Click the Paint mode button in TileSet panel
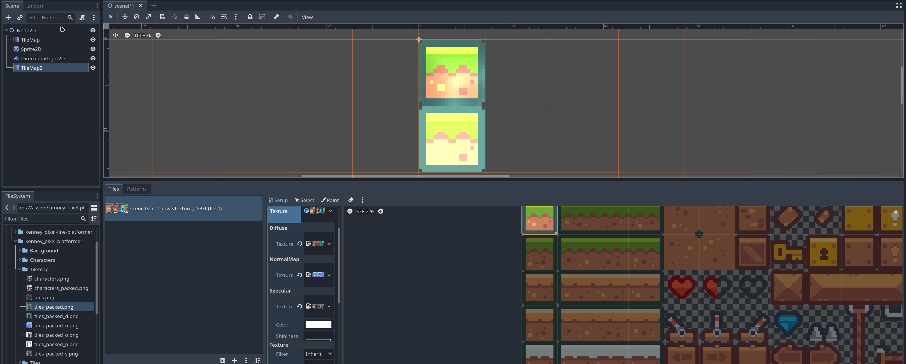 tap(330, 200)
